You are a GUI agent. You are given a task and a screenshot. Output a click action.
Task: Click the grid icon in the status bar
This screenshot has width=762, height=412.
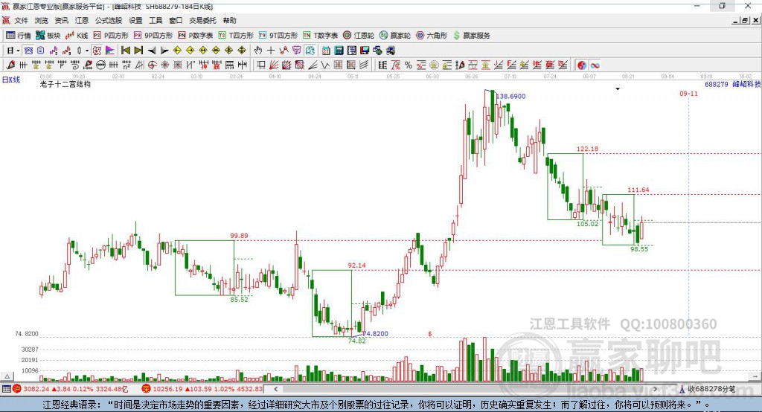(x=6, y=389)
